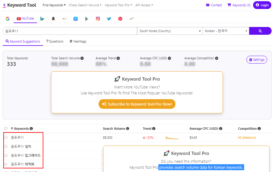
Task: Click Average Trend info icon
Action: point(118,58)
